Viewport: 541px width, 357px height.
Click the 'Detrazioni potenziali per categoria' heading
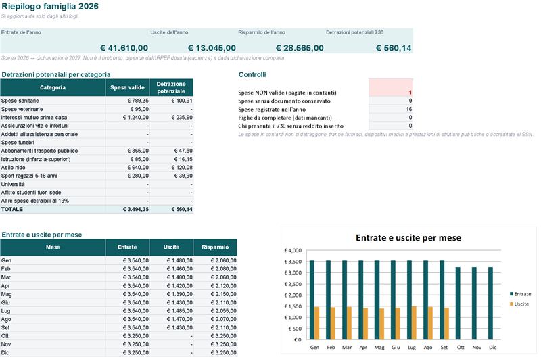[x=56, y=74]
